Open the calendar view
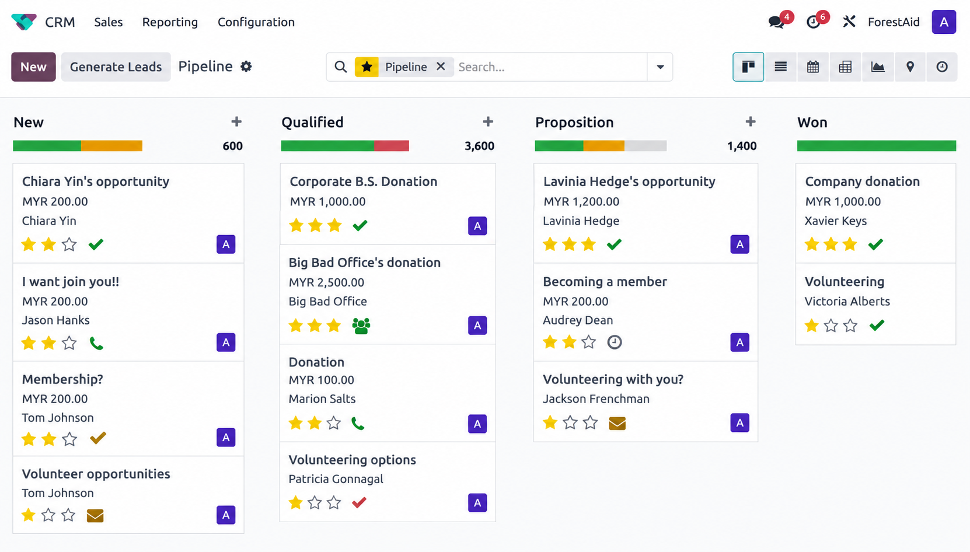 (x=813, y=67)
